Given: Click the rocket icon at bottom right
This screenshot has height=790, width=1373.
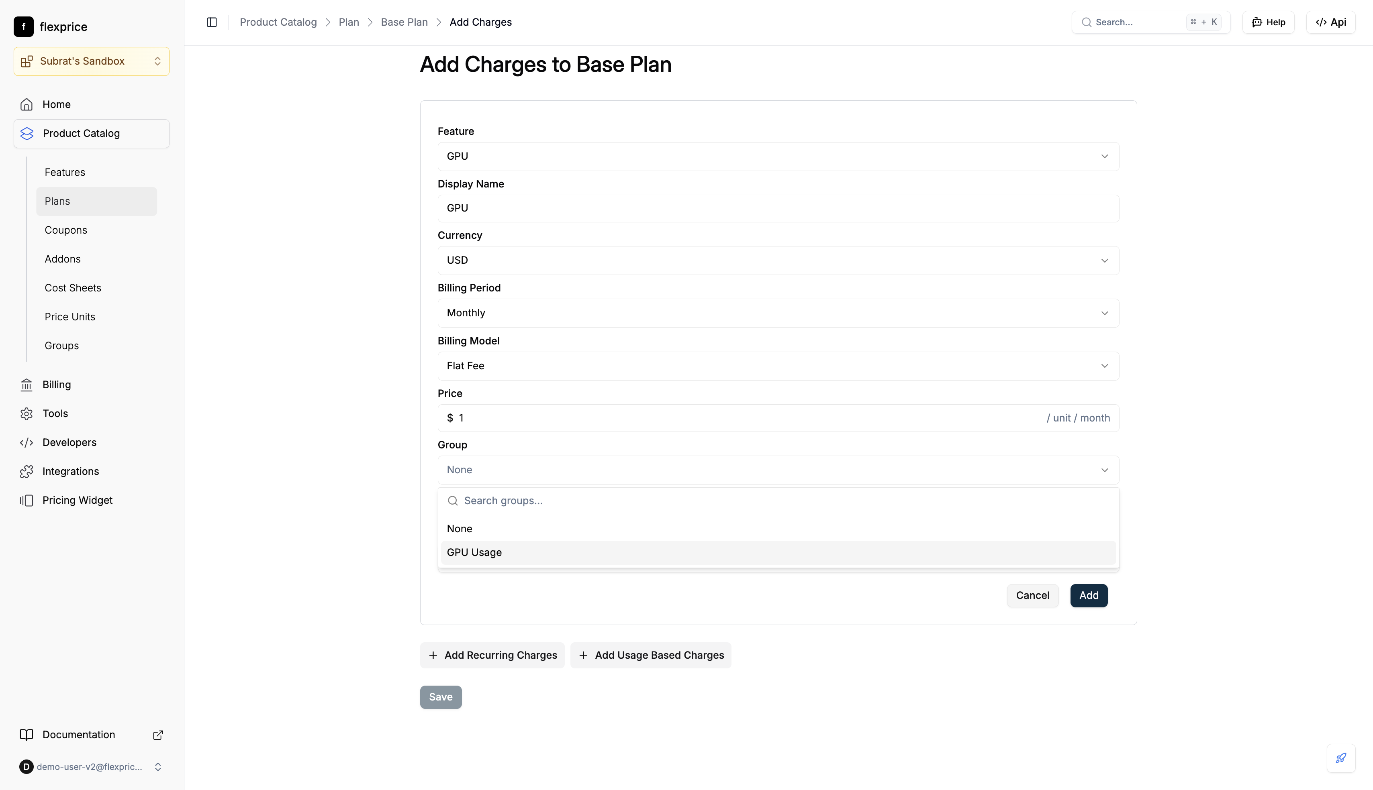Looking at the screenshot, I should [1341, 758].
